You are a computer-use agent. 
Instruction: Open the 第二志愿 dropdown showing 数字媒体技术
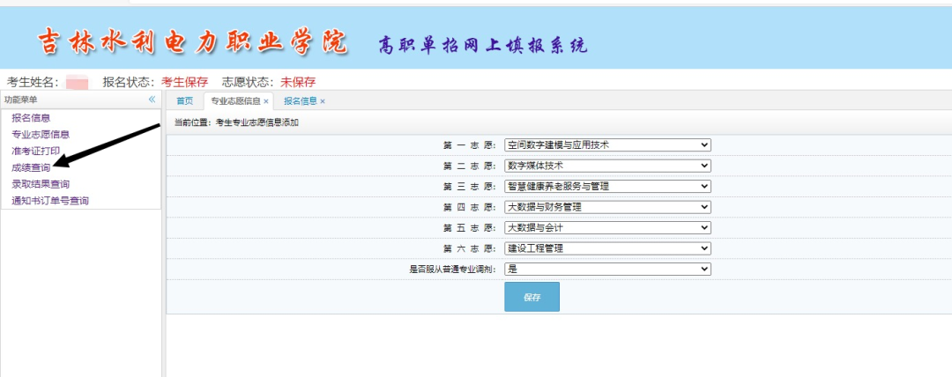tap(606, 166)
